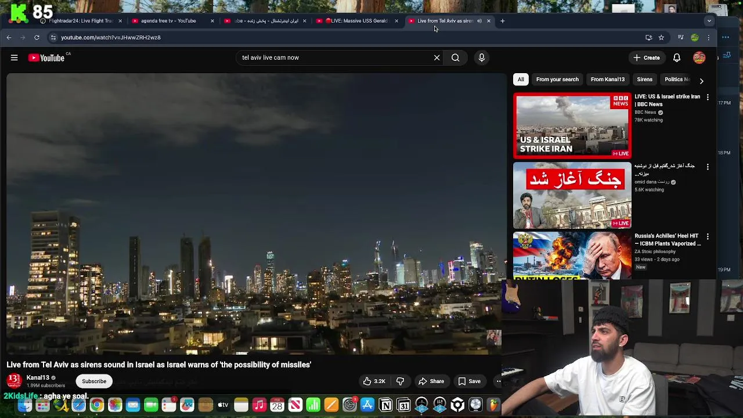Reload the page in Chrome
This screenshot has height=418, width=743.
37,37
